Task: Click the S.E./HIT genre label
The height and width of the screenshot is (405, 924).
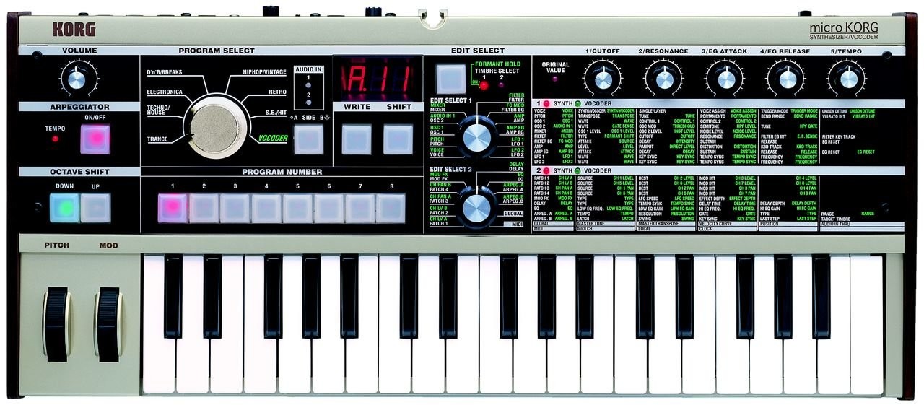Action: click(x=275, y=114)
